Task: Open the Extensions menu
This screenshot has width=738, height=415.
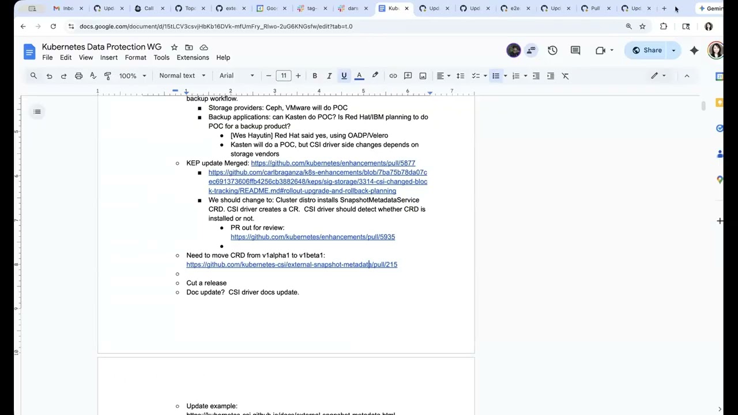Action: 193,58
